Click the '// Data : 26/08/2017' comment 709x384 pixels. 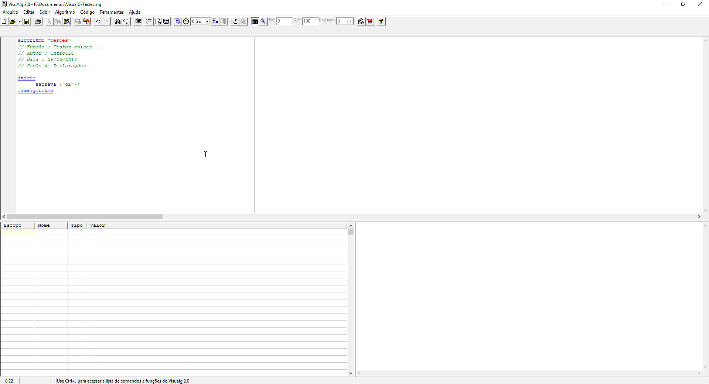point(47,59)
